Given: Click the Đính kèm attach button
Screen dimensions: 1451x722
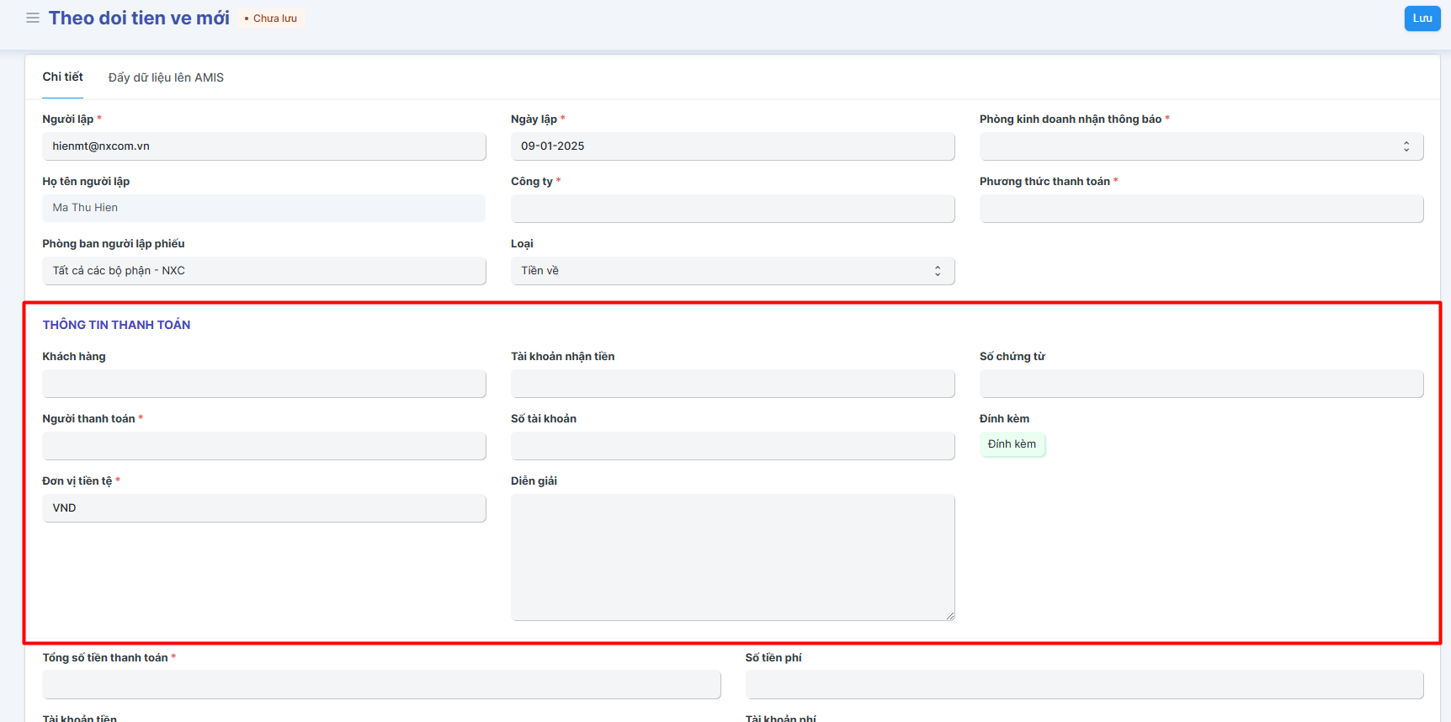Looking at the screenshot, I should (x=1012, y=444).
